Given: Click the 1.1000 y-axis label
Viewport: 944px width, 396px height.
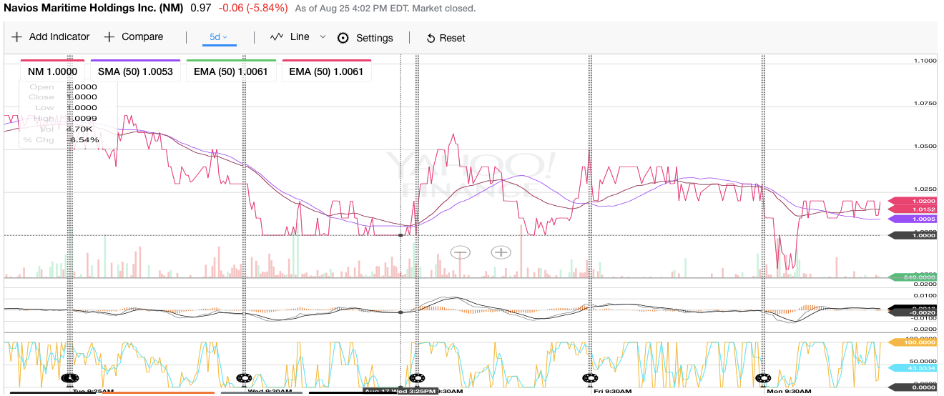Looking at the screenshot, I should point(925,61).
